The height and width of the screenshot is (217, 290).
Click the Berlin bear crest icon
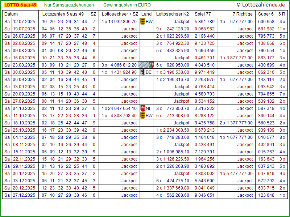[x=143, y=72]
